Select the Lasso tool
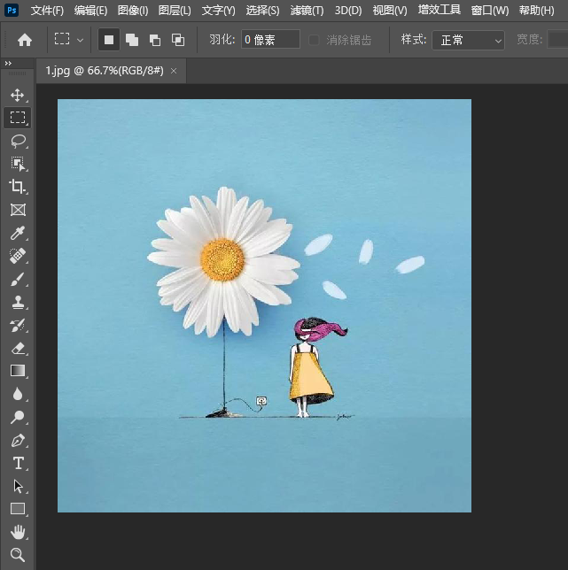 tap(18, 141)
